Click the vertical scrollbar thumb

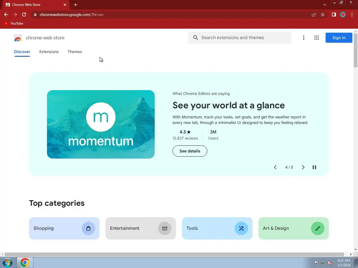[x=355, y=50]
